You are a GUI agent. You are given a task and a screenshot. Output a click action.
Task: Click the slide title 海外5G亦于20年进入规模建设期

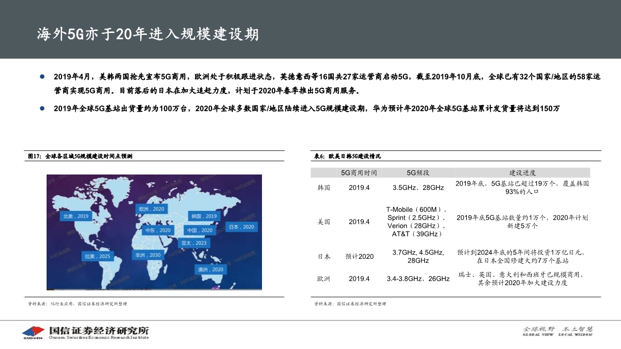tap(148, 33)
